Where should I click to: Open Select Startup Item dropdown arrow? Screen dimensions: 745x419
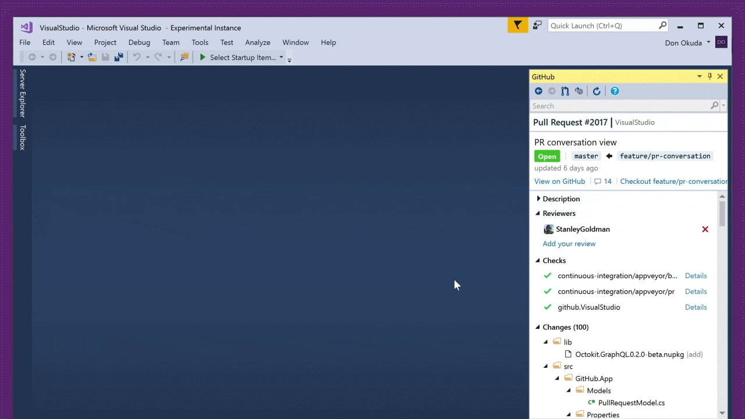coord(281,57)
